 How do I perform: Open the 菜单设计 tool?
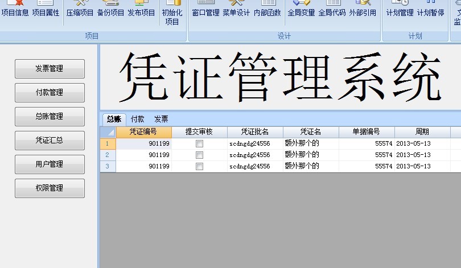(236, 9)
